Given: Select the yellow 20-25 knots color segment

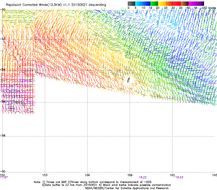Looking at the screenshot, I should coord(162,4).
